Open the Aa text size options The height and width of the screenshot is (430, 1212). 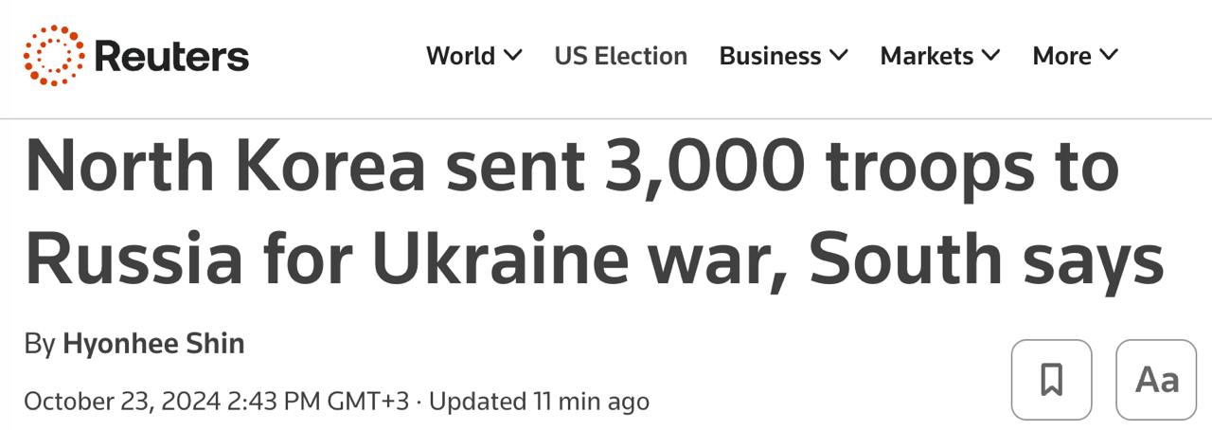coord(1156,380)
